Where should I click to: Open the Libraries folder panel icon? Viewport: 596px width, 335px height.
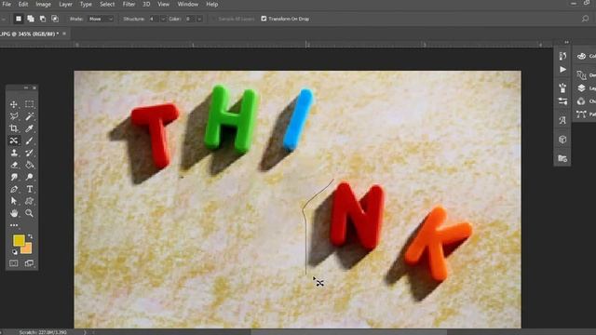click(x=562, y=158)
